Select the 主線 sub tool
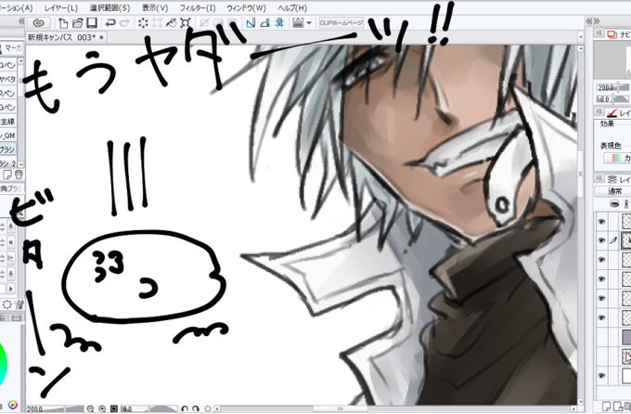 click(7, 122)
